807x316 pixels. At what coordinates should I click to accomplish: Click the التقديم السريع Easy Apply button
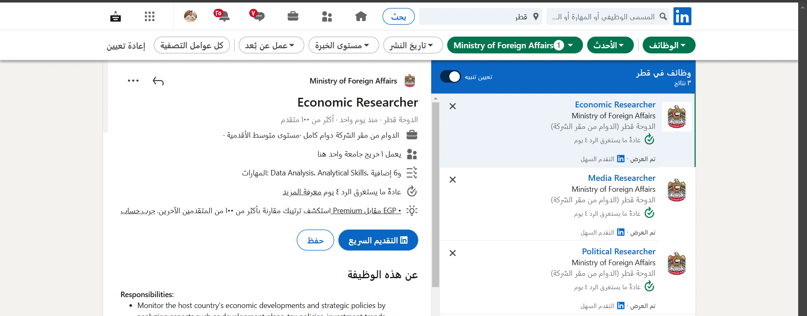(x=378, y=240)
